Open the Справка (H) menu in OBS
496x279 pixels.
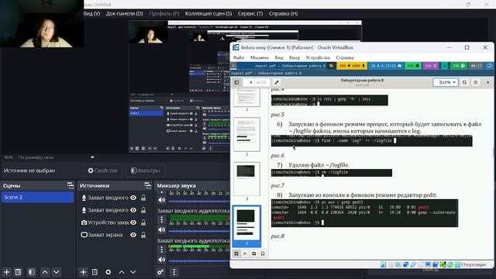pyautogui.click(x=283, y=14)
